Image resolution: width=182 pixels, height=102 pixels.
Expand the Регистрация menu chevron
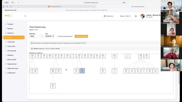click(x=22, y=51)
